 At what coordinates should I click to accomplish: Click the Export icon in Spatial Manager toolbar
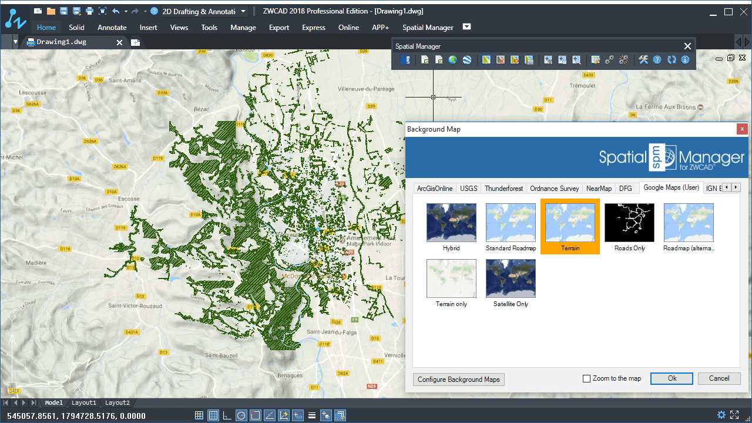(439, 60)
